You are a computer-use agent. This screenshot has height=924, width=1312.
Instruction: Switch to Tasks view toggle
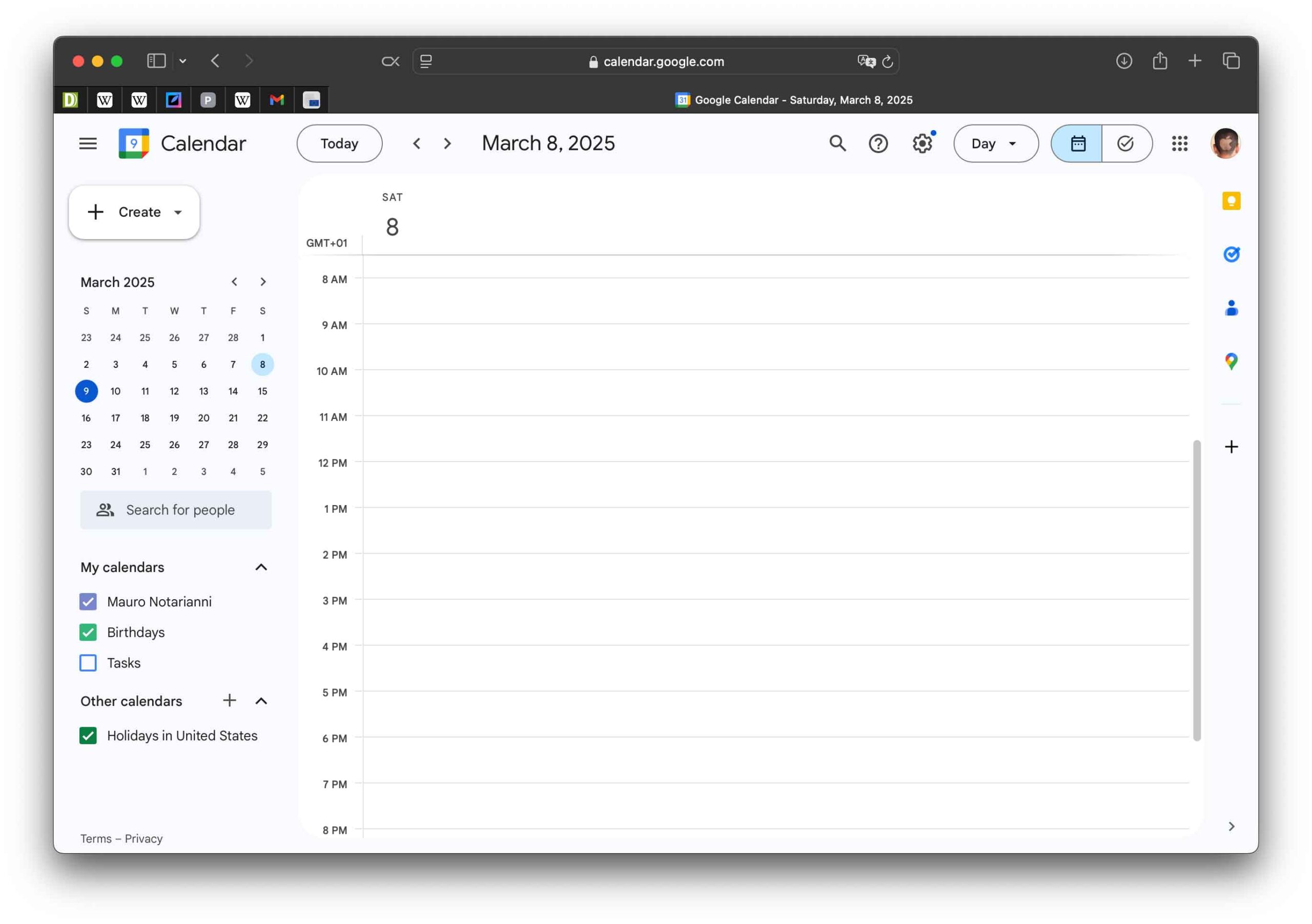coord(1126,143)
